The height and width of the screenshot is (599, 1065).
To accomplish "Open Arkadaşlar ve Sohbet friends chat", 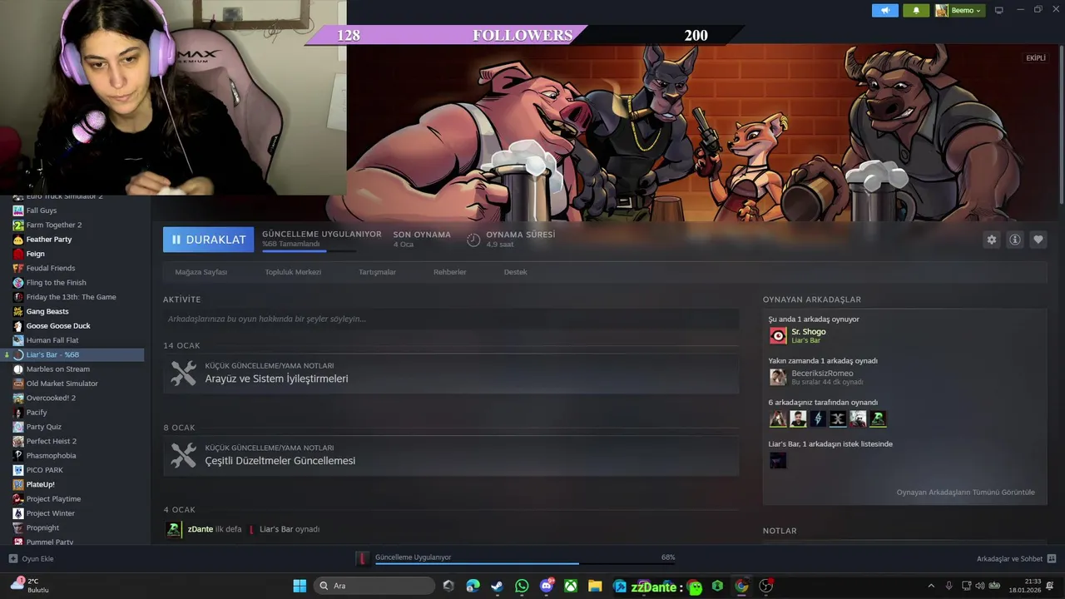I will pyautogui.click(x=1016, y=559).
